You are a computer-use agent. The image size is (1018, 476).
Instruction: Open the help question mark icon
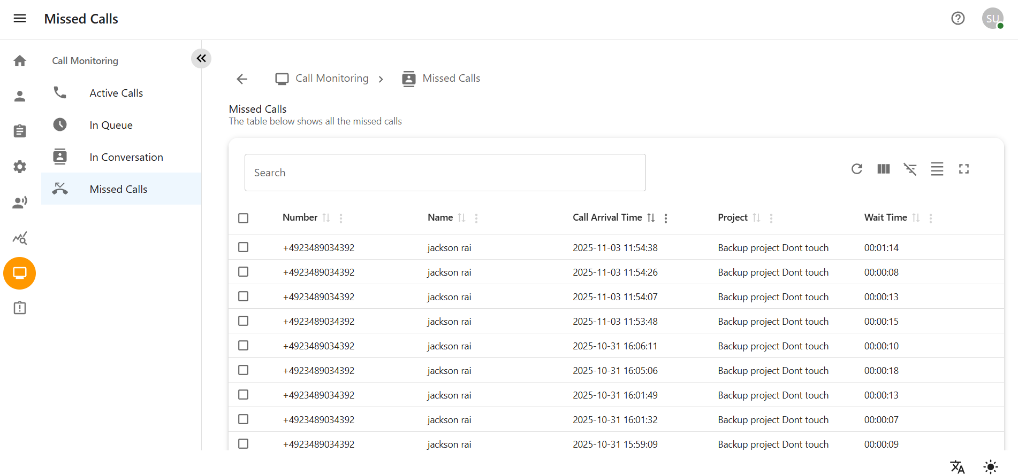[958, 19]
